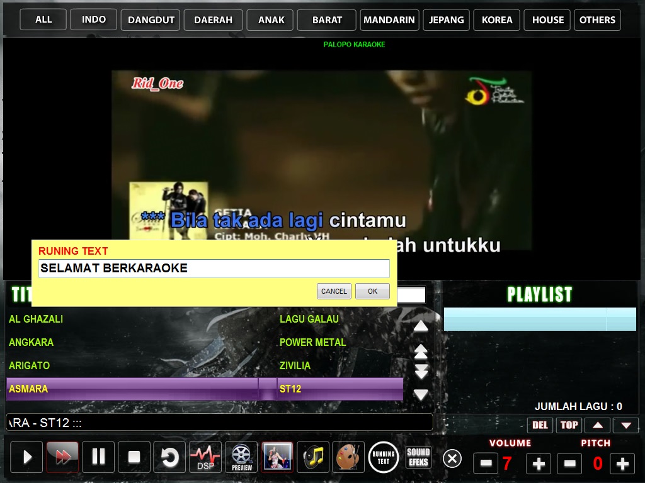Filter songs by BARAT category
The image size is (645, 483).
click(327, 19)
